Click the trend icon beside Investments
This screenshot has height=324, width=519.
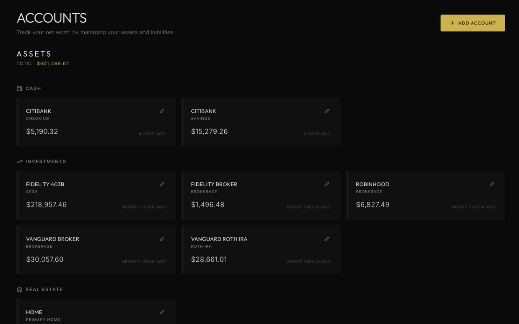click(19, 162)
